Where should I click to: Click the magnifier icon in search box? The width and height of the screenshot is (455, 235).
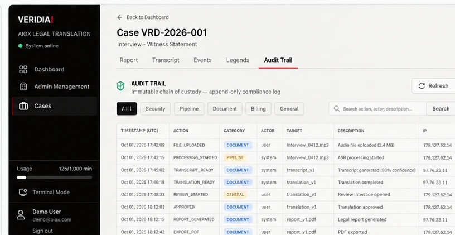click(337, 109)
